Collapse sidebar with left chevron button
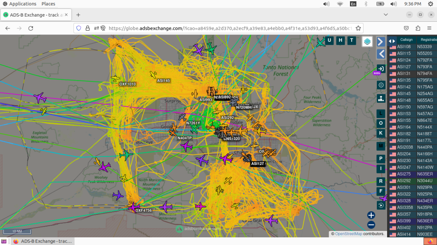 [x=380, y=54]
